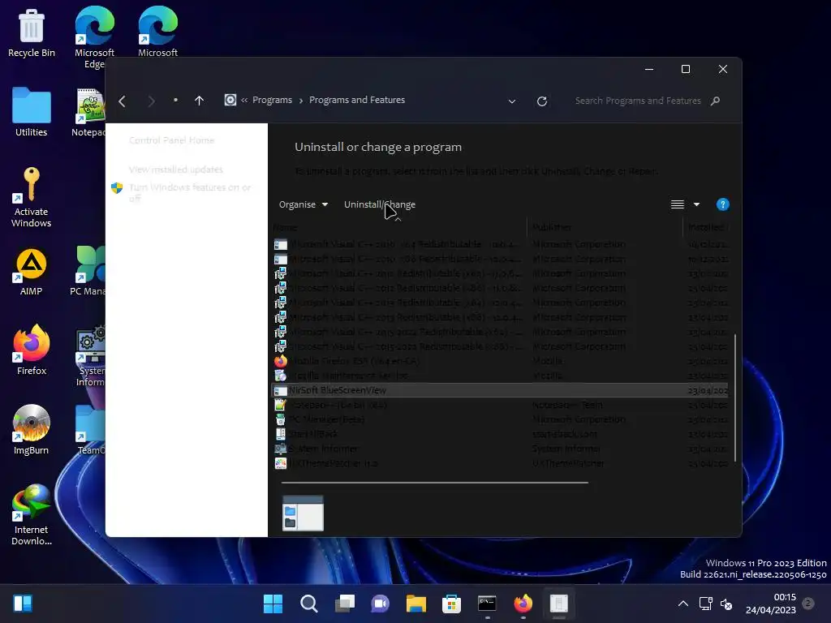This screenshot has width=831, height=623.
Task: Focus the Search Programs and Features field
Action: point(638,101)
